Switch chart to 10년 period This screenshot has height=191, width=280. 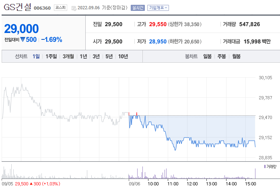[123, 56]
